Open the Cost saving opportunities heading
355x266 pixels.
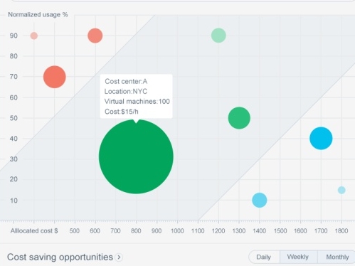pos(60,257)
